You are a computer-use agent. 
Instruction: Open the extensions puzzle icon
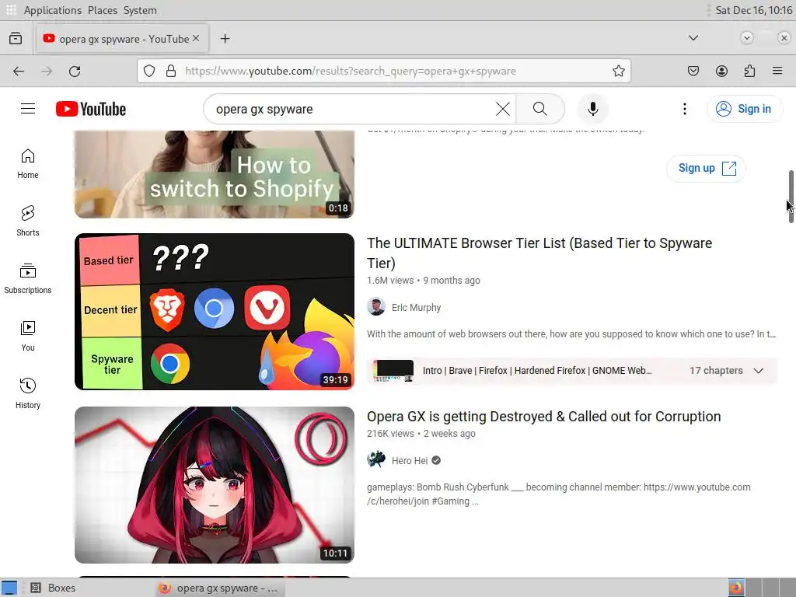coord(749,71)
